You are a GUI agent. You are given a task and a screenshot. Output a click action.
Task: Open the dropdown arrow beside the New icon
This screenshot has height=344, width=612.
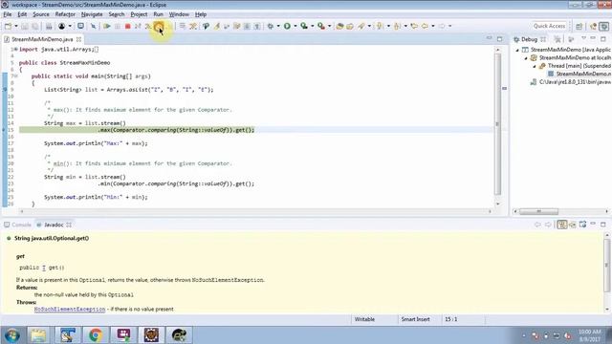[16, 26]
